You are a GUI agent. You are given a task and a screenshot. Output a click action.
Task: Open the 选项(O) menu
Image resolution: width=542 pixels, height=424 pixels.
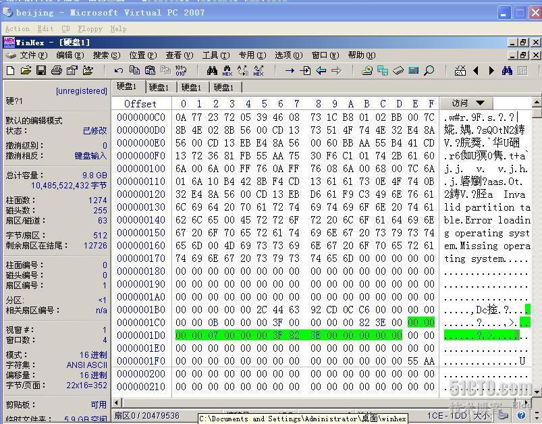(289, 55)
